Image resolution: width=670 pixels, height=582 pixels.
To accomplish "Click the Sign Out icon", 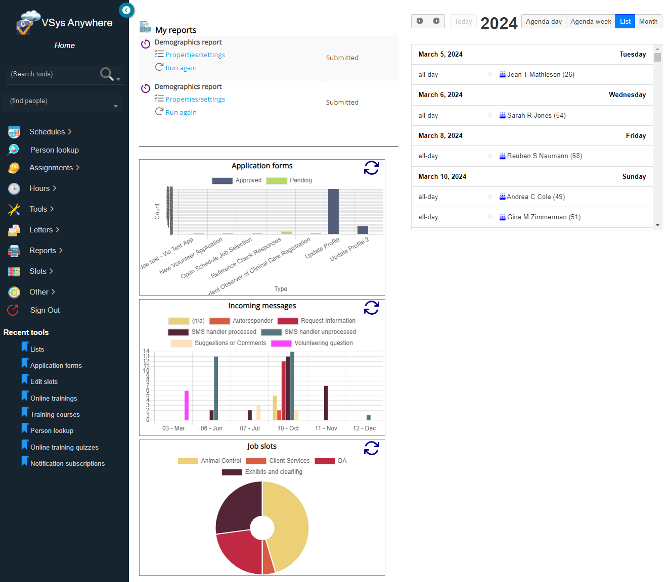I will coord(13,310).
